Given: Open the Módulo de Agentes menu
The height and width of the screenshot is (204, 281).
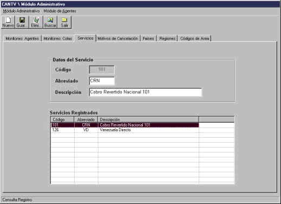Looking at the screenshot, I should (60, 11).
